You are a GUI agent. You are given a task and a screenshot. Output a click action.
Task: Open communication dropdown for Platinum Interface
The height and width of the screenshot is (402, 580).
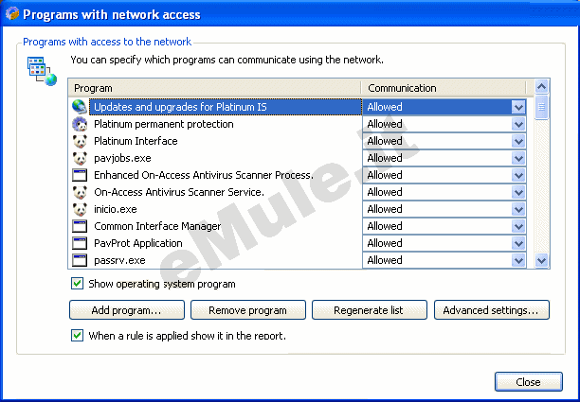click(518, 141)
